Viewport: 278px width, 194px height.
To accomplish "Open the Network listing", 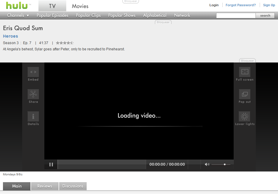I will (x=182, y=15).
